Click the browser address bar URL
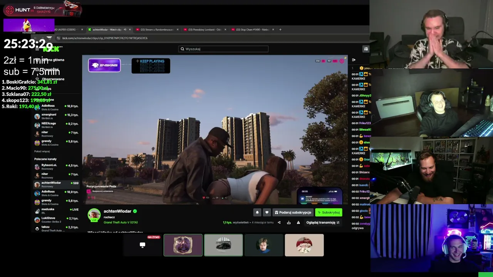Screen dimensions: 493x277 pyautogui.click(x=105, y=38)
